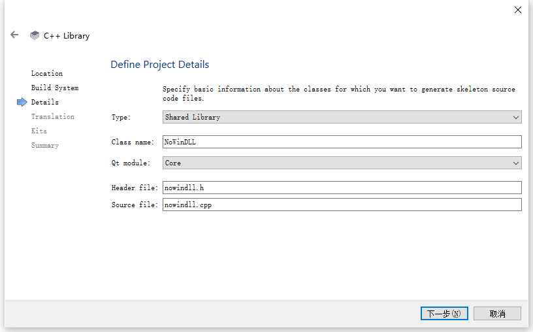
Task: Select the Build System wizard step
Action: coord(55,88)
